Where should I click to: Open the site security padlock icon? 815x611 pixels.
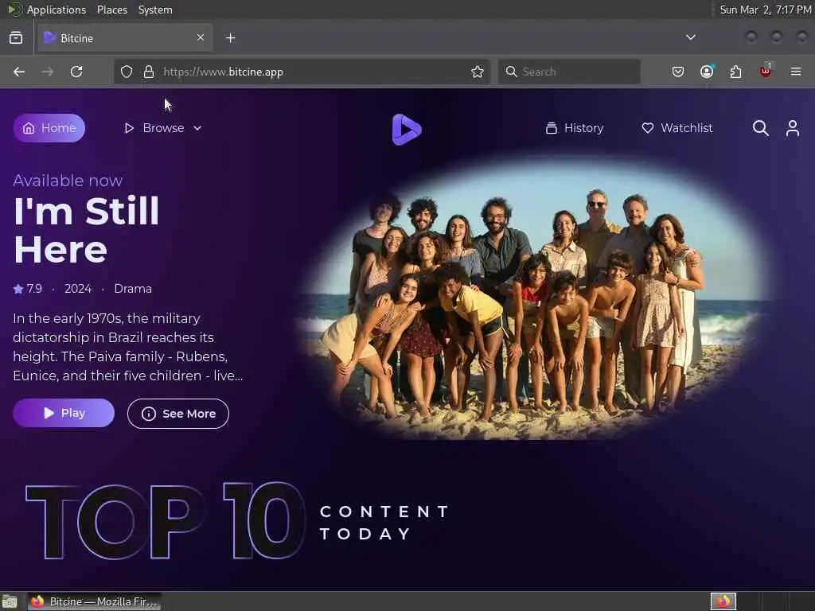(x=149, y=72)
